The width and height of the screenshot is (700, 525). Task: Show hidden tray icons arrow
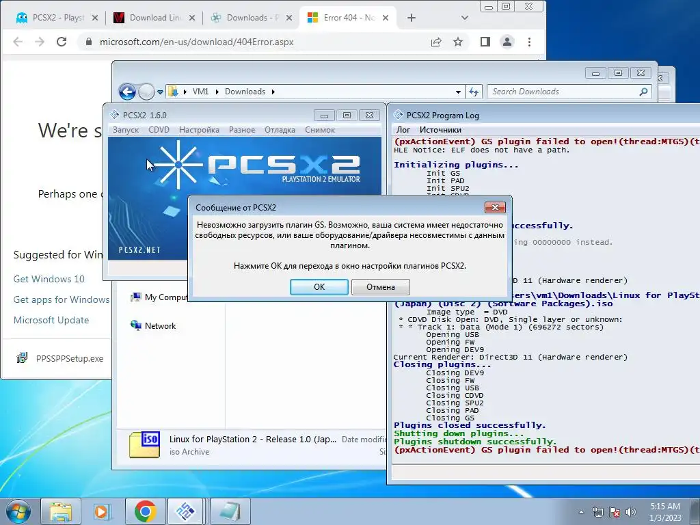click(x=581, y=512)
